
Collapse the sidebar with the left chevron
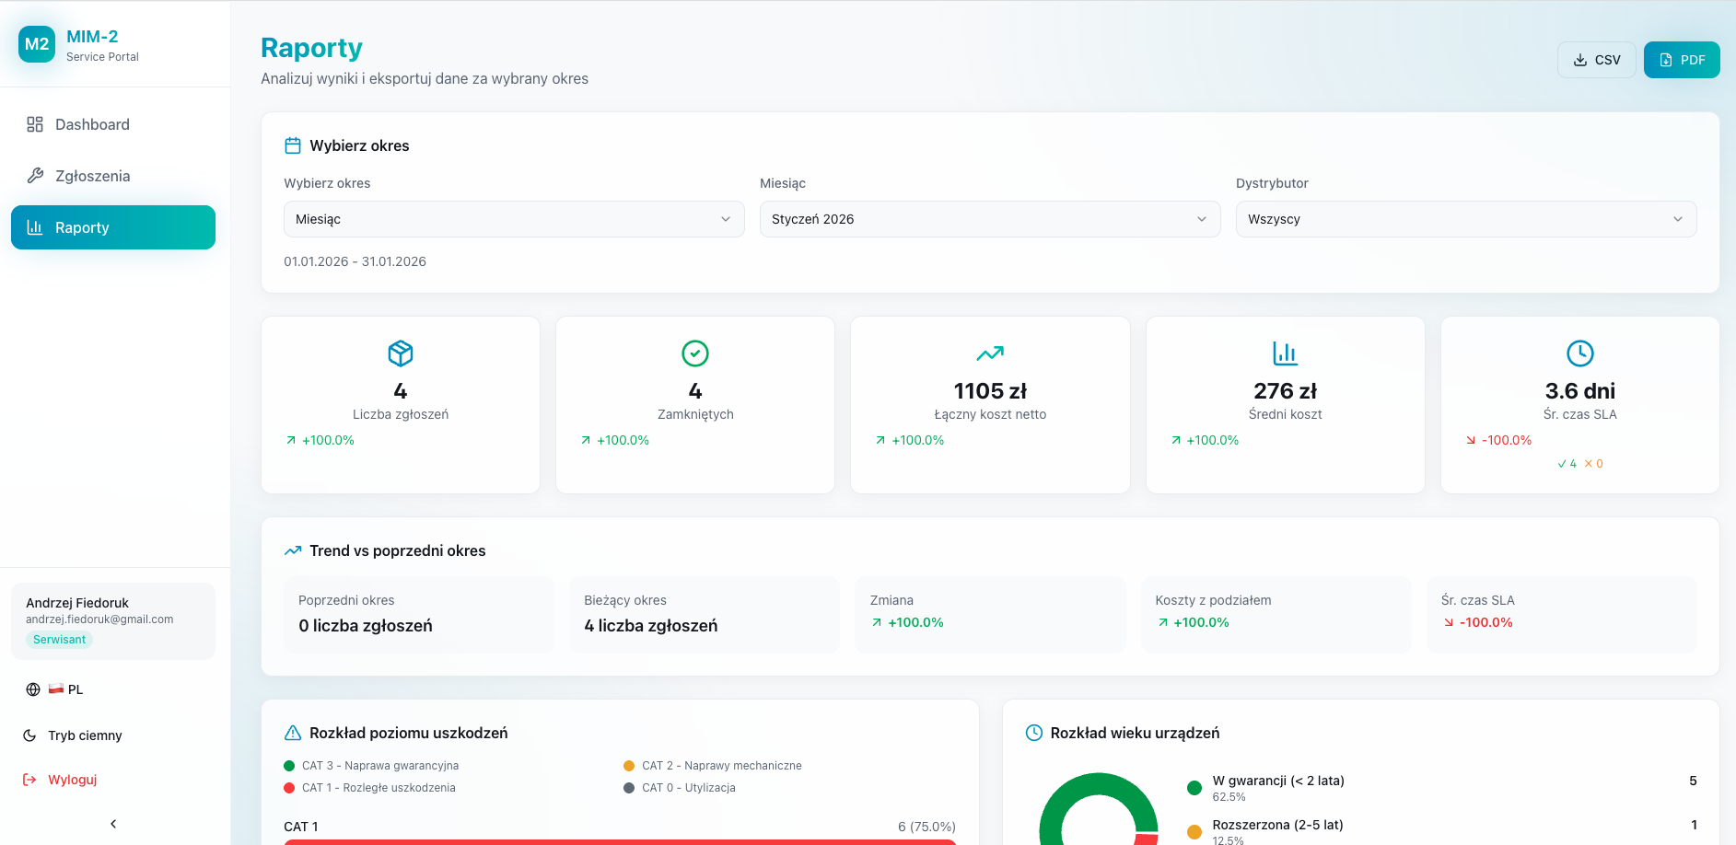pos(113,824)
